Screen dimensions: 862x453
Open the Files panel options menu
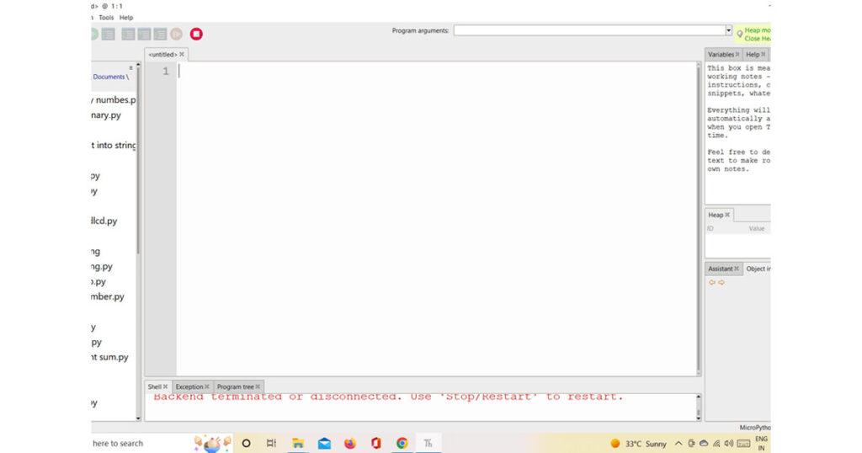[130, 67]
